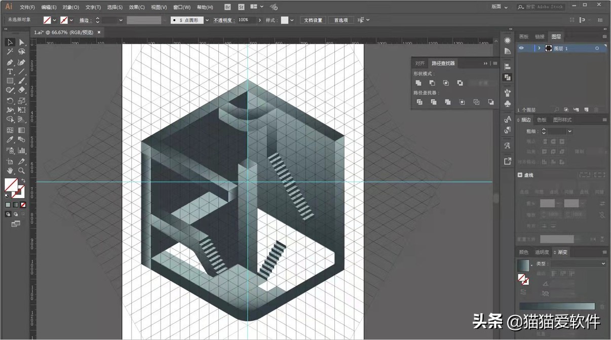This screenshot has height=340, width=611.
Task: Click the target circle of 图层 1
Action: click(597, 48)
